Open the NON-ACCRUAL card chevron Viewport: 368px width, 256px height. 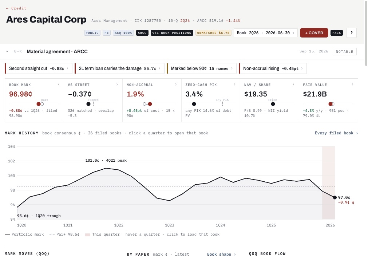click(176, 84)
